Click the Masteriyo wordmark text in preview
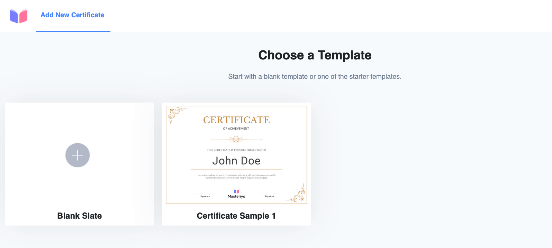Screen dimensions: 552x248 (236, 197)
